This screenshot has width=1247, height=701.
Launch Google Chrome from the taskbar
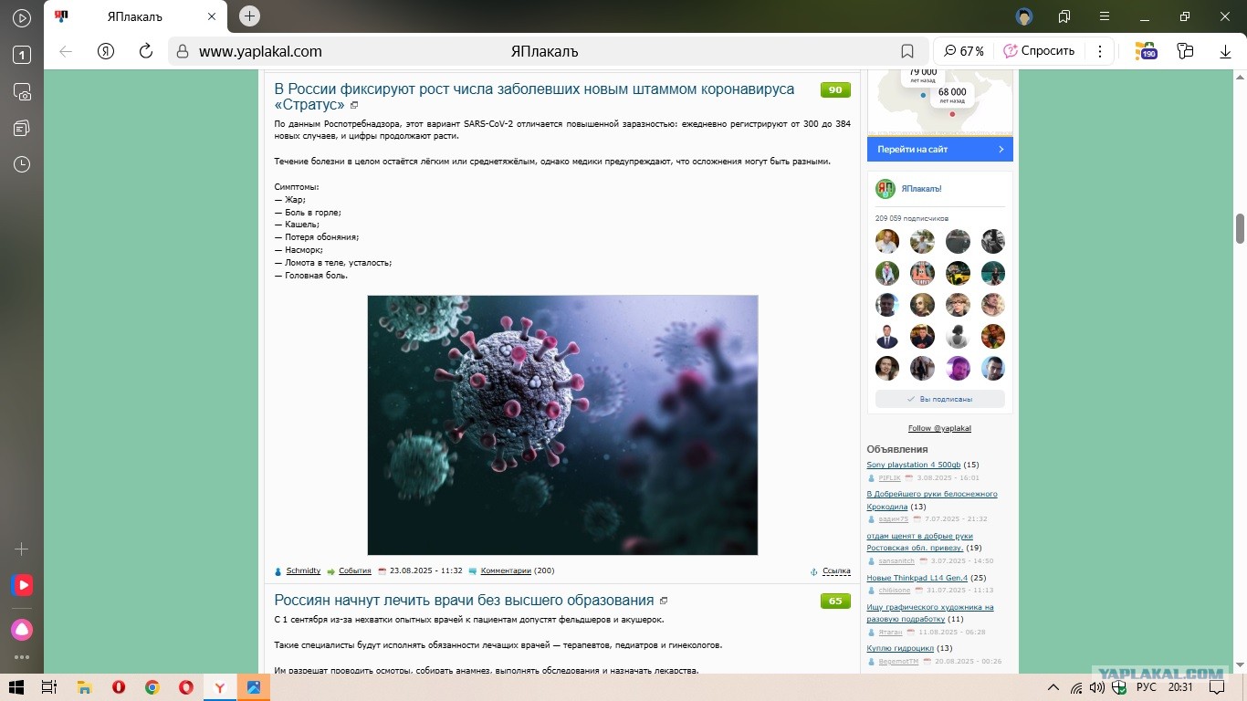(152, 687)
